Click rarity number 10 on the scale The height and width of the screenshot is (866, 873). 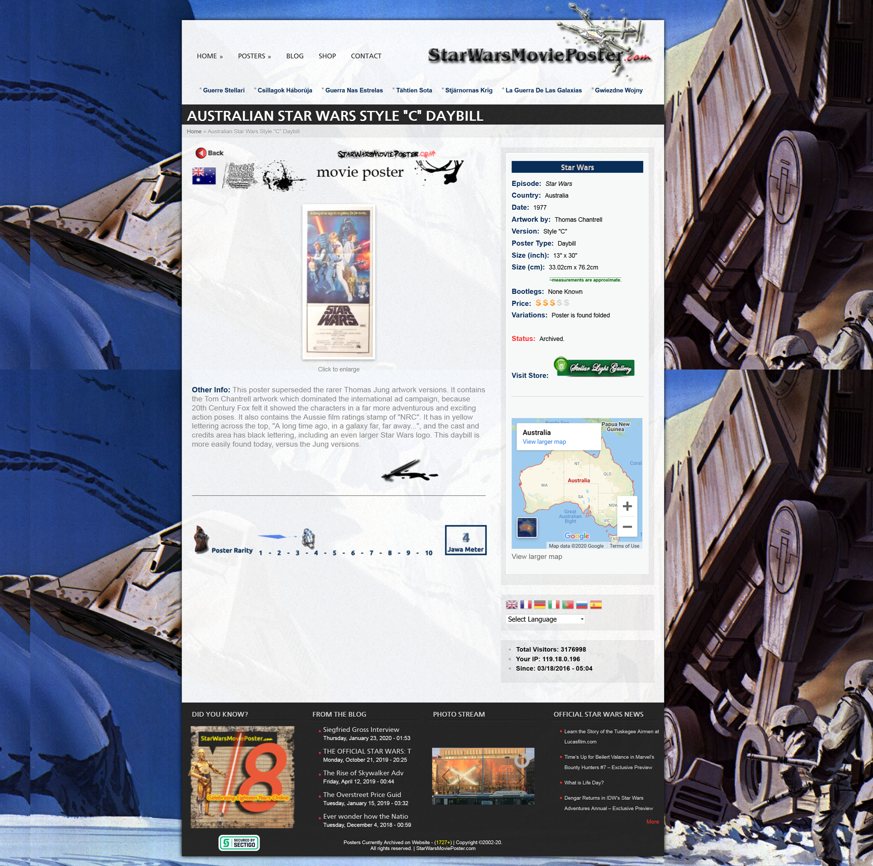pyautogui.click(x=428, y=552)
